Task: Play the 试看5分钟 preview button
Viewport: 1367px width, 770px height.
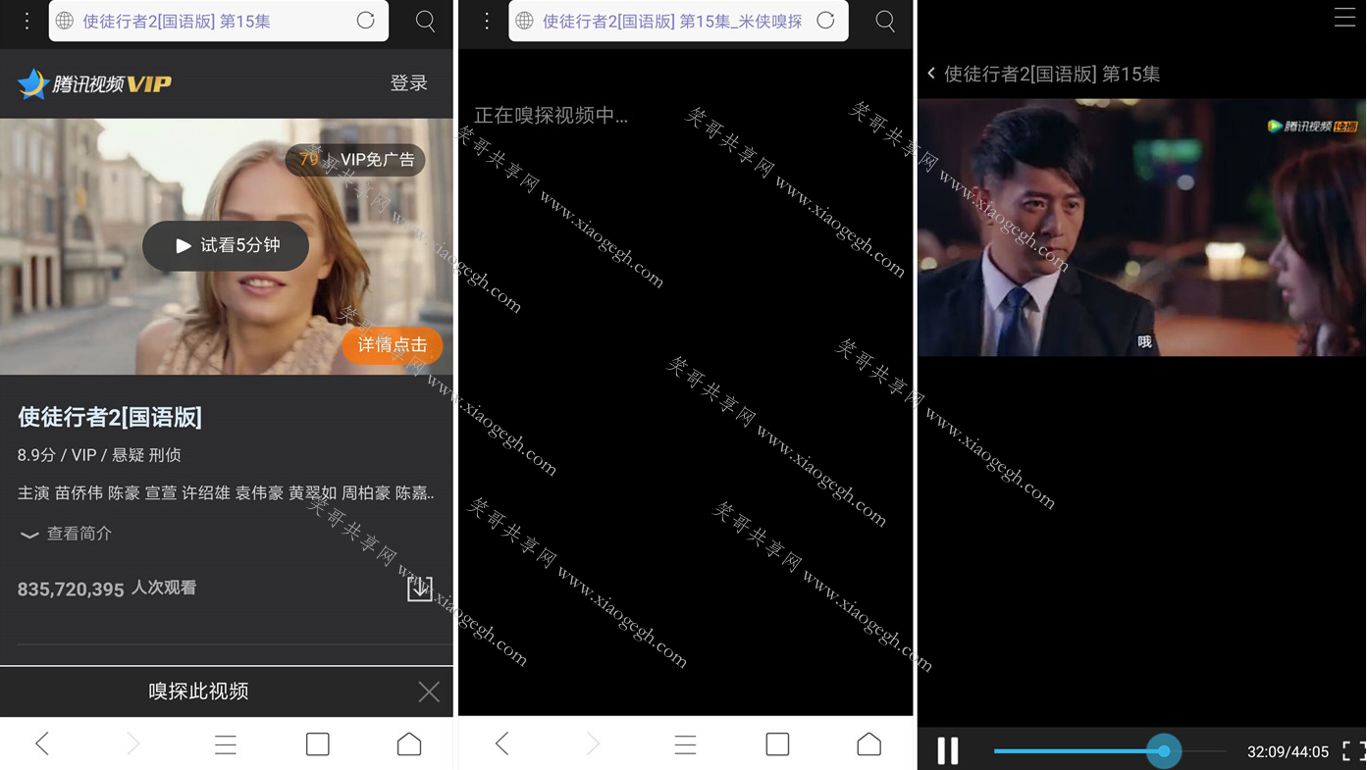Action: coord(226,245)
